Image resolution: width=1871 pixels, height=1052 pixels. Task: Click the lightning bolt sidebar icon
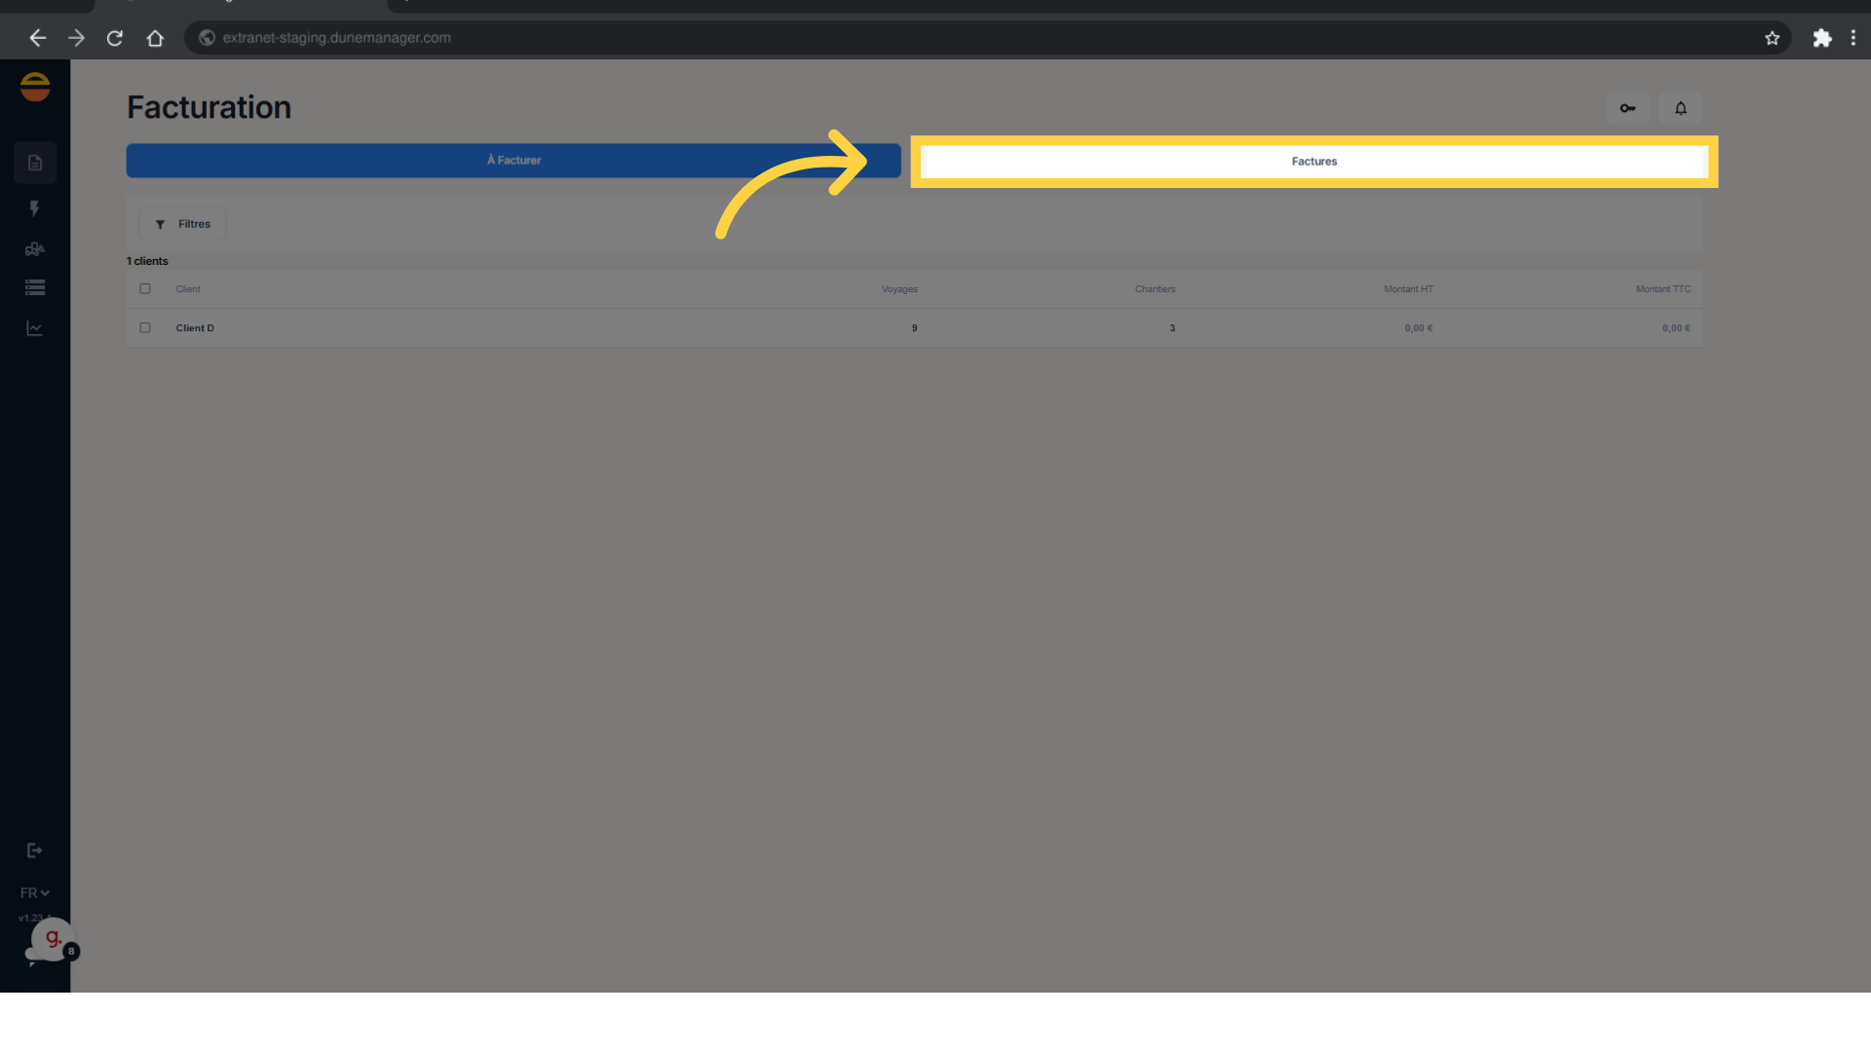point(34,208)
